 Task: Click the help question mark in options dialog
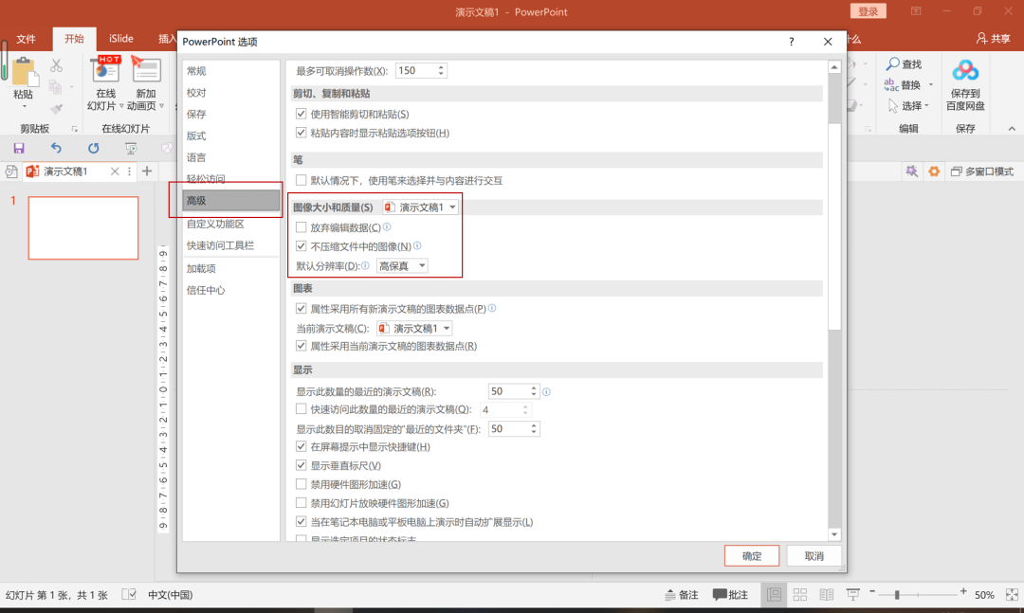tap(792, 42)
